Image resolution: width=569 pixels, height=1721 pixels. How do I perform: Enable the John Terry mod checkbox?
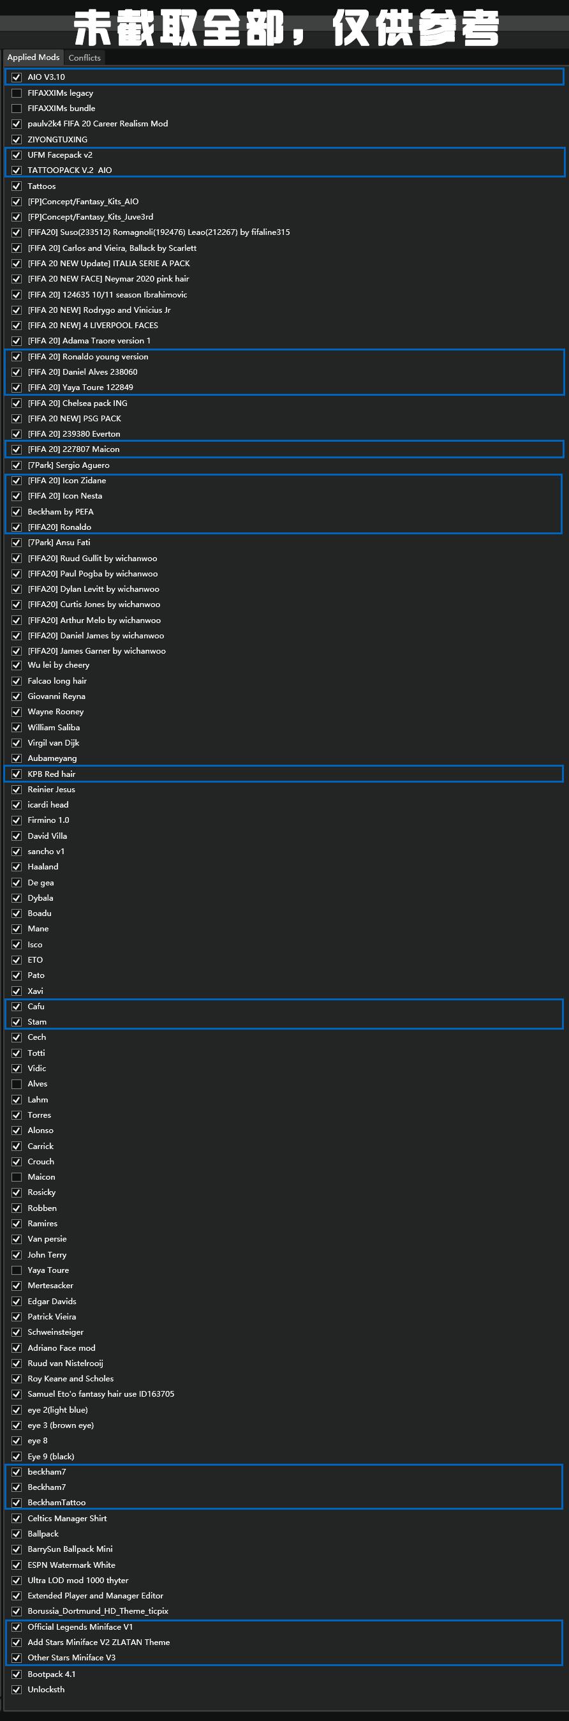click(17, 1254)
